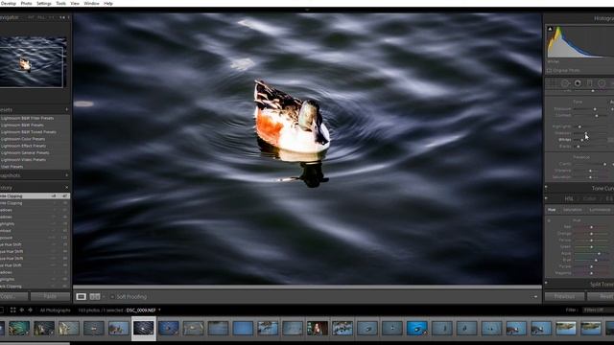Expand Lightroom Video Presets folder
This screenshot has width=614, height=345.
coord(23,160)
